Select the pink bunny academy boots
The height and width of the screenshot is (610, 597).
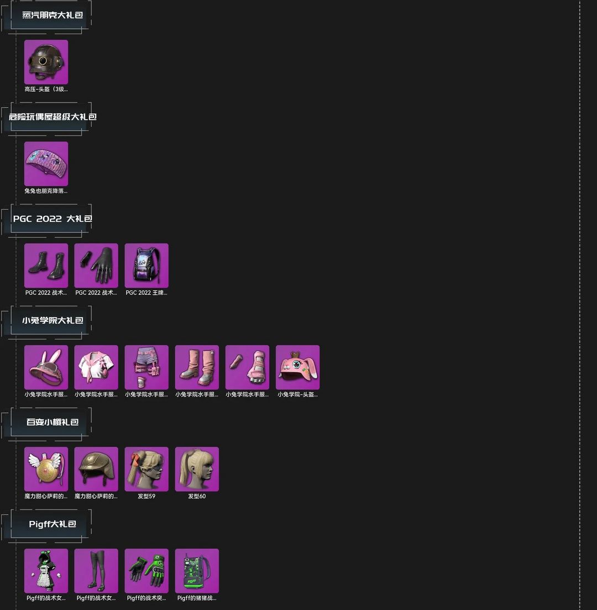(197, 367)
